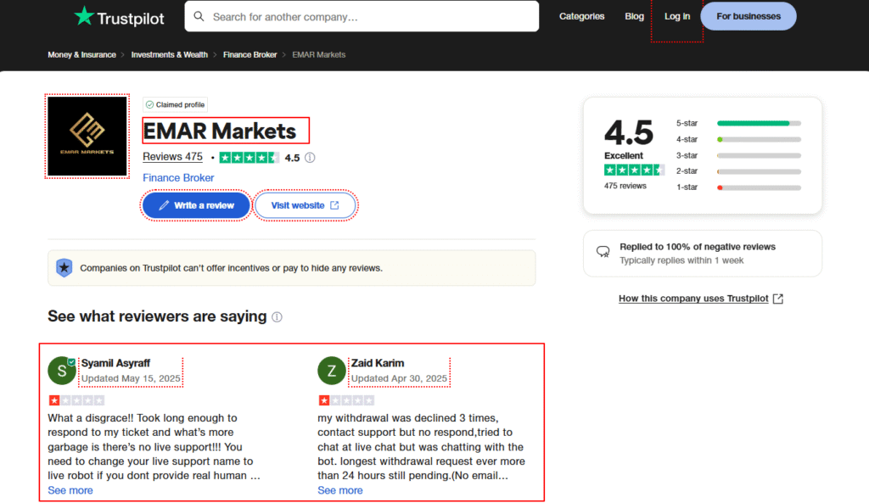This screenshot has width=869, height=503.
Task: Go to Money & Insurance breadcrumb
Action: click(x=82, y=55)
